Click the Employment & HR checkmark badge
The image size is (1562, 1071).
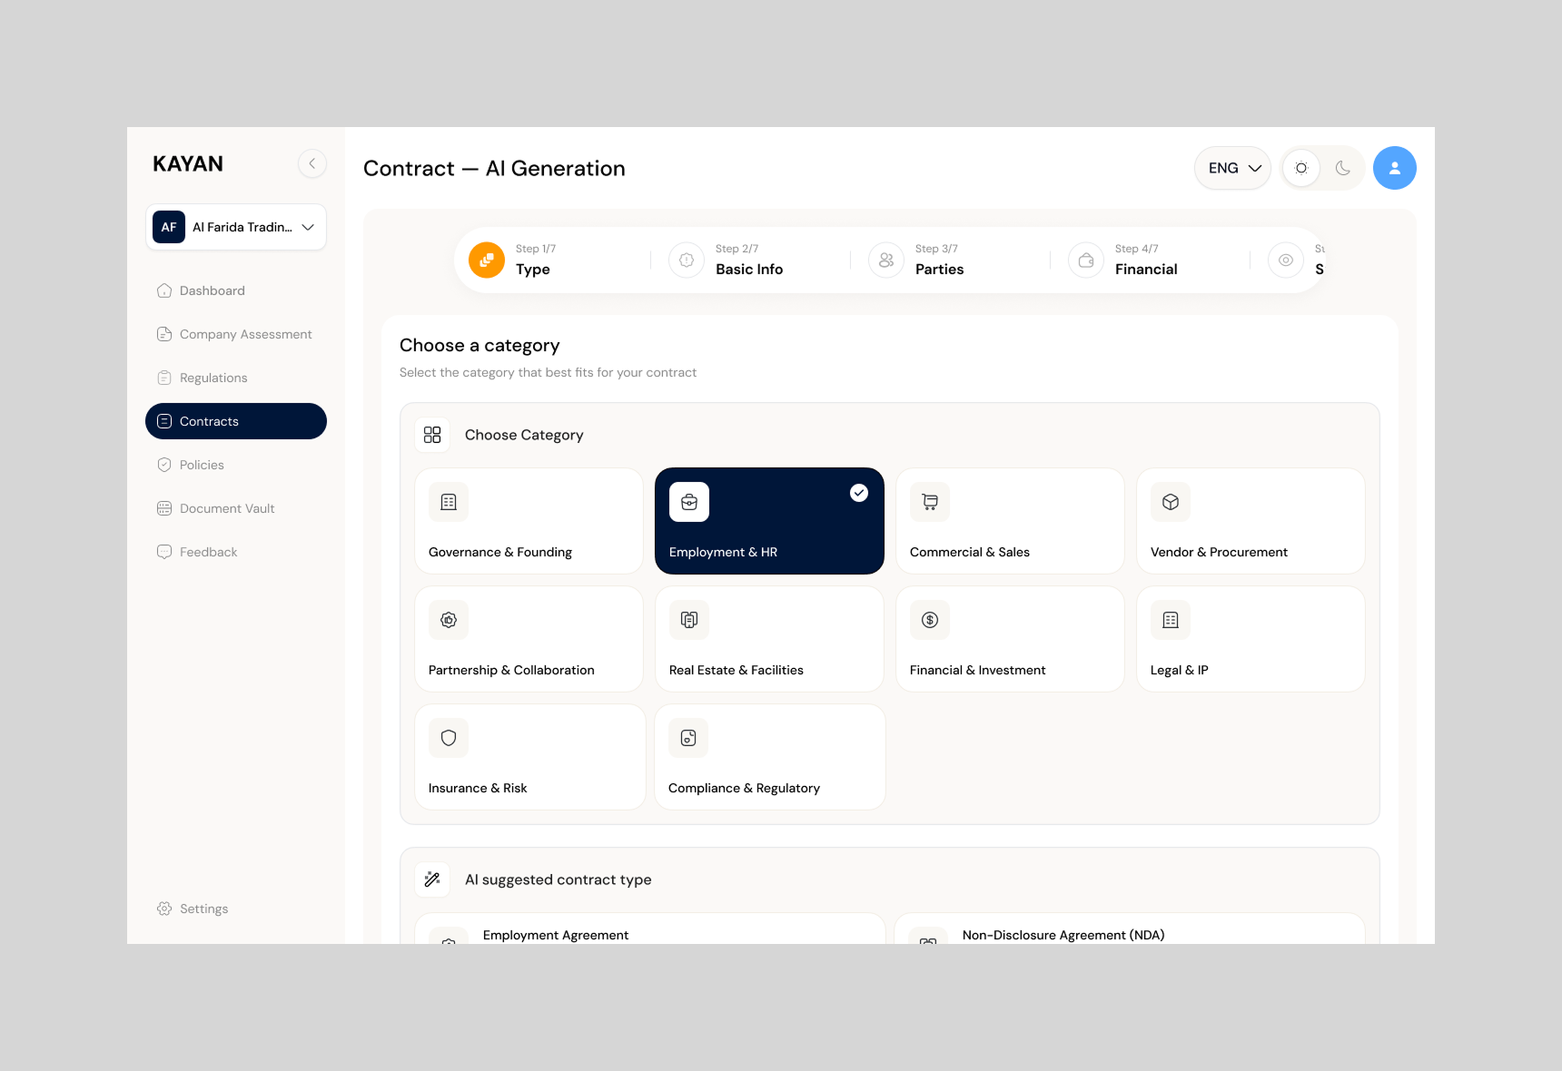click(x=859, y=493)
